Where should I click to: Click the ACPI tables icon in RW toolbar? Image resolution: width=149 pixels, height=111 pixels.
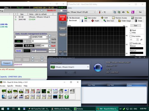pyautogui.click(x=72, y=91)
